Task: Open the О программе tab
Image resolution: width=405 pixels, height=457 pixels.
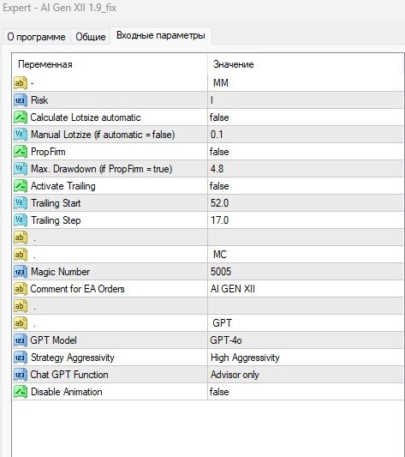Action: (x=36, y=37)
